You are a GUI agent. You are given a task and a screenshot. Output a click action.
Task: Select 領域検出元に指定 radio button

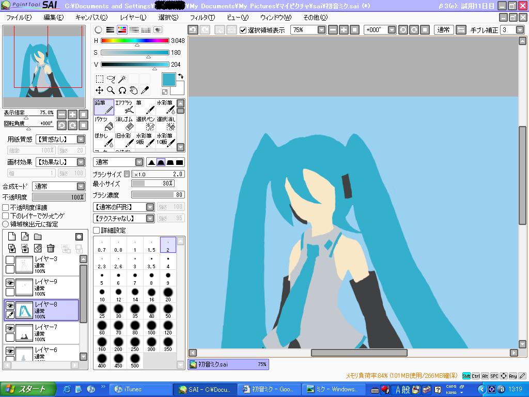coord(5,224)
